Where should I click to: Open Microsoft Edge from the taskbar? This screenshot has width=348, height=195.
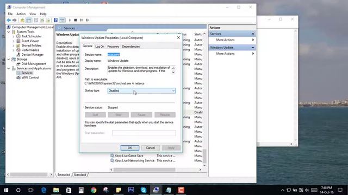pyautogui.click(x=43, y=190)
